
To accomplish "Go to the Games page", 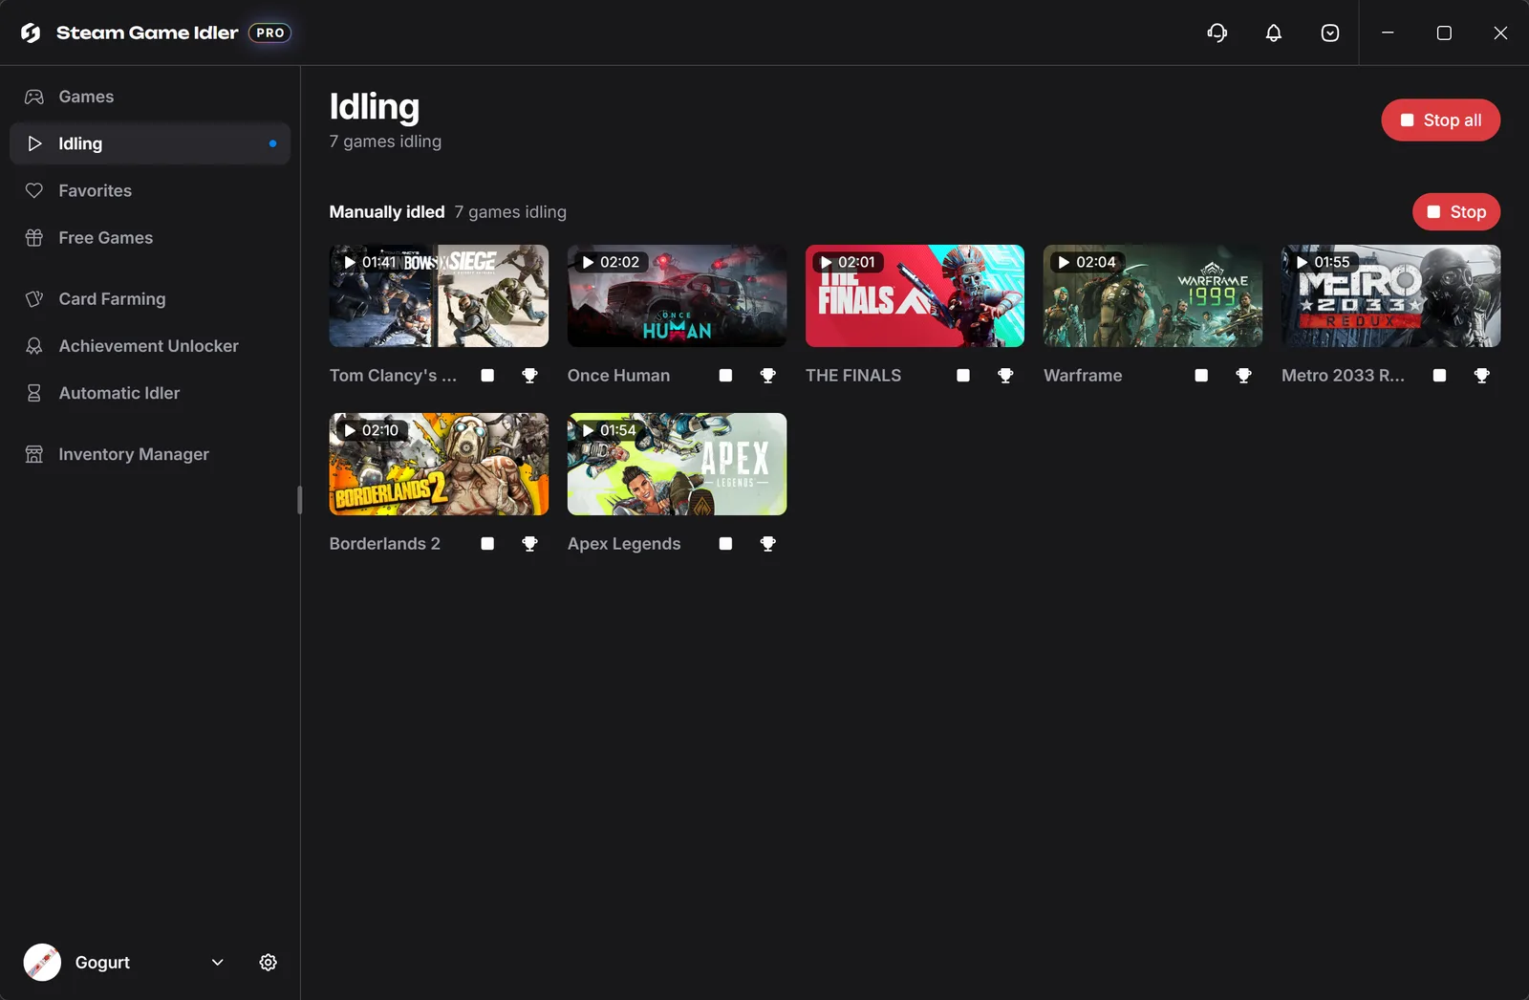I will click(x=150, y=97).
